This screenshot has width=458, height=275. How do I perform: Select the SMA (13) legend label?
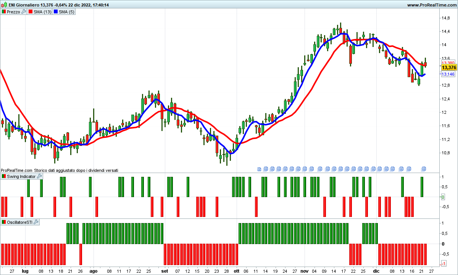coord(42,12)
